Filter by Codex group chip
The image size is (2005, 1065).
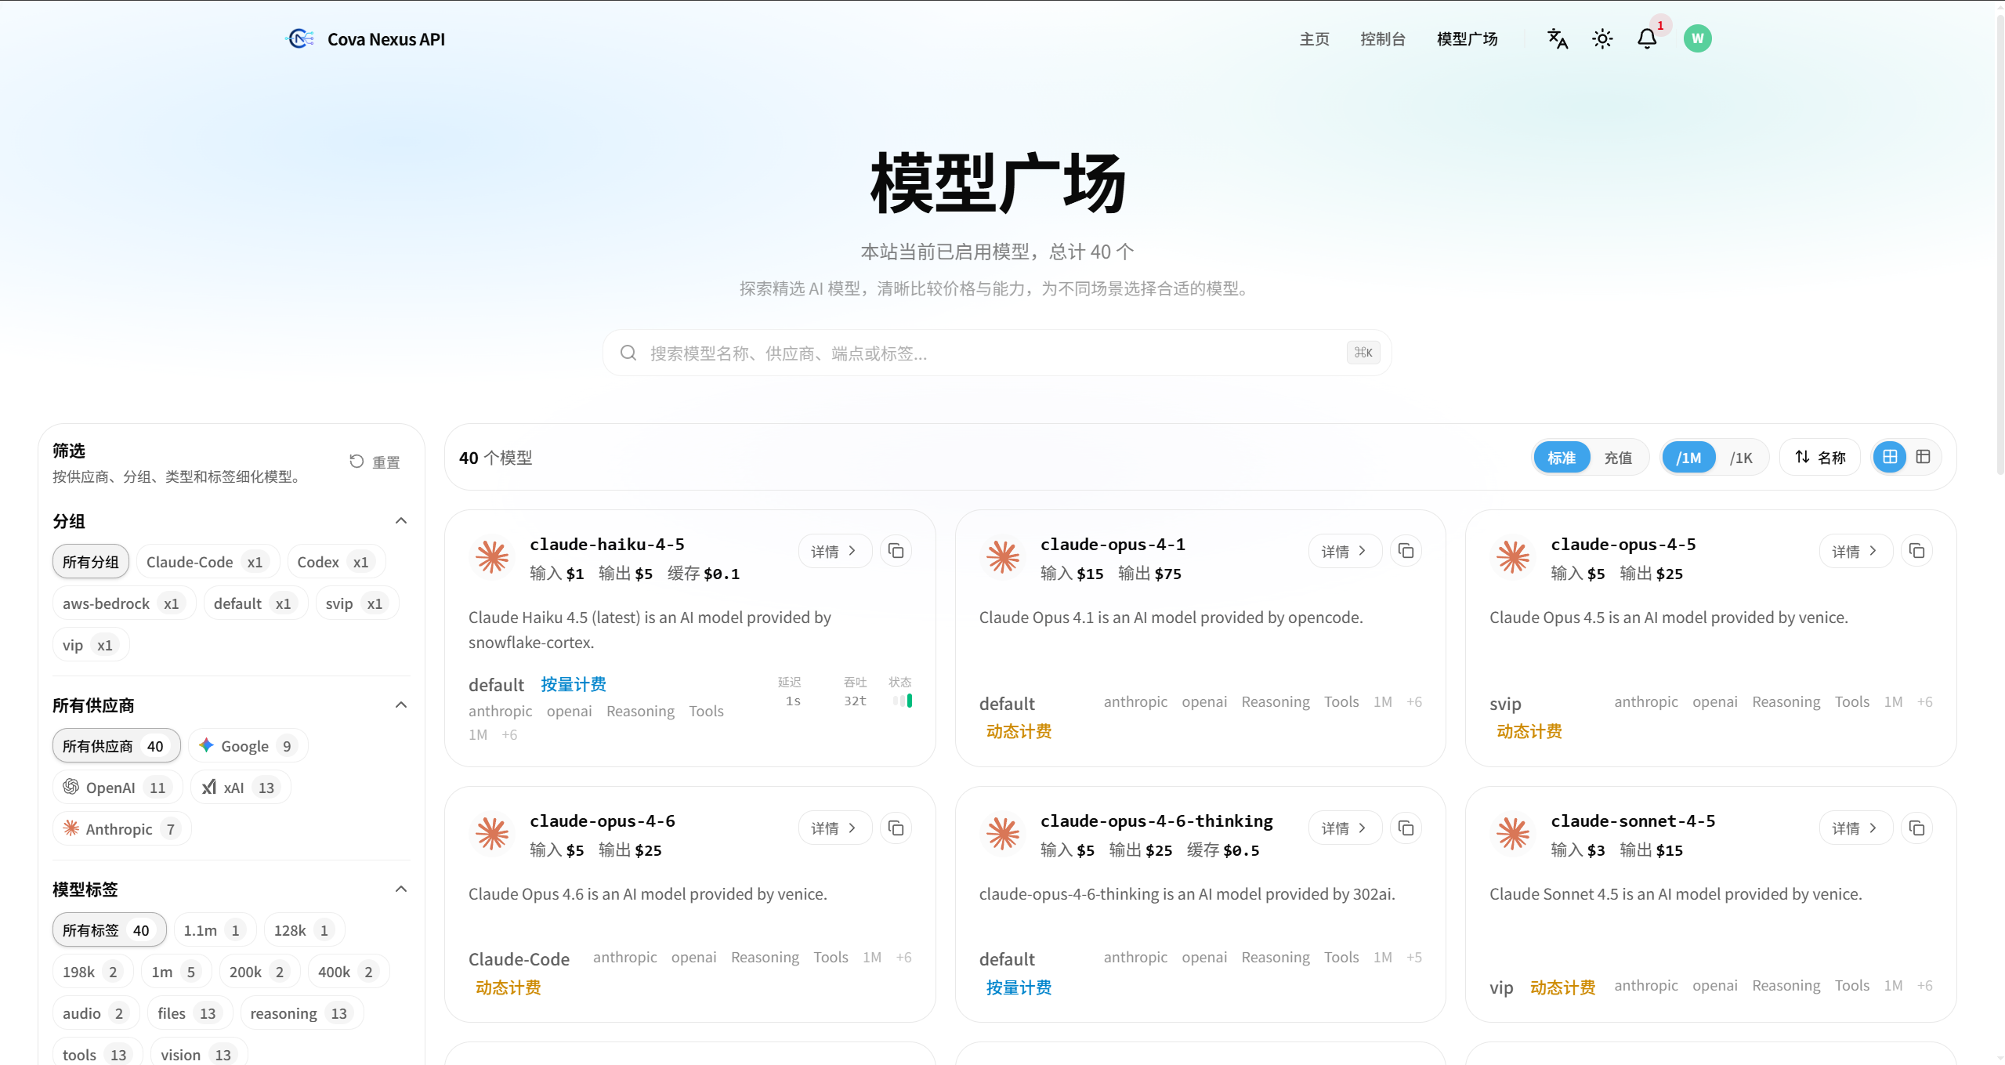click(x=336, y=562)
